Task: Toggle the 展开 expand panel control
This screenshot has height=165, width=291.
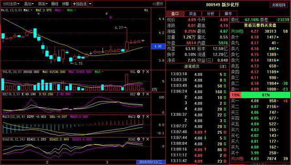Action: [x=158, y=4]
